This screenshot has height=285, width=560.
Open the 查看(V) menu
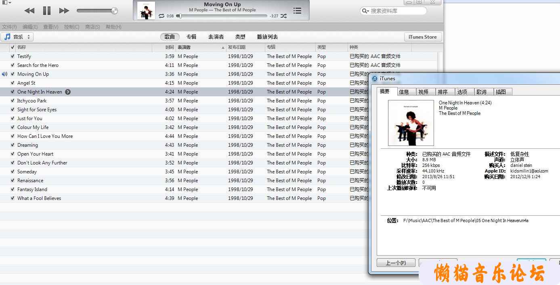(51, 27)
